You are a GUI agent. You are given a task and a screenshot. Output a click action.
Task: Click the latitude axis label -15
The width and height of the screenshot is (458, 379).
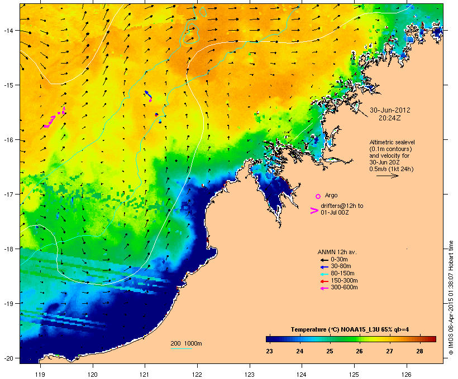(x=8, y=85)
